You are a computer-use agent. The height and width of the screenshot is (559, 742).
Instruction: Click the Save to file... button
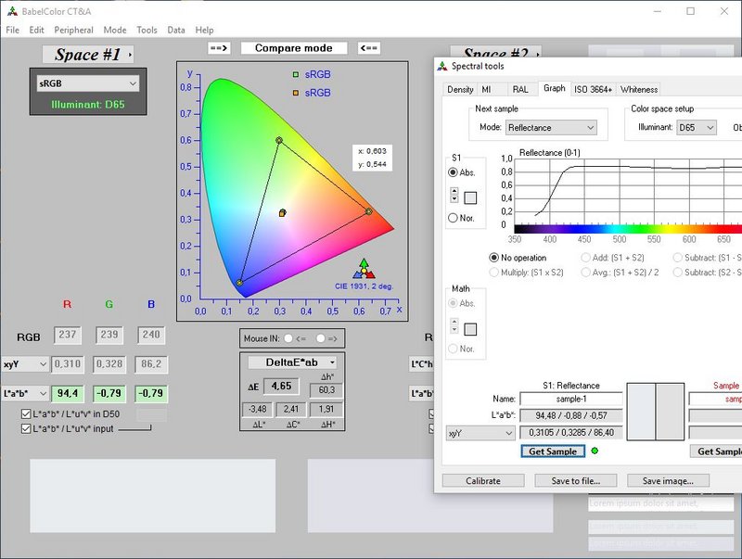575,480
